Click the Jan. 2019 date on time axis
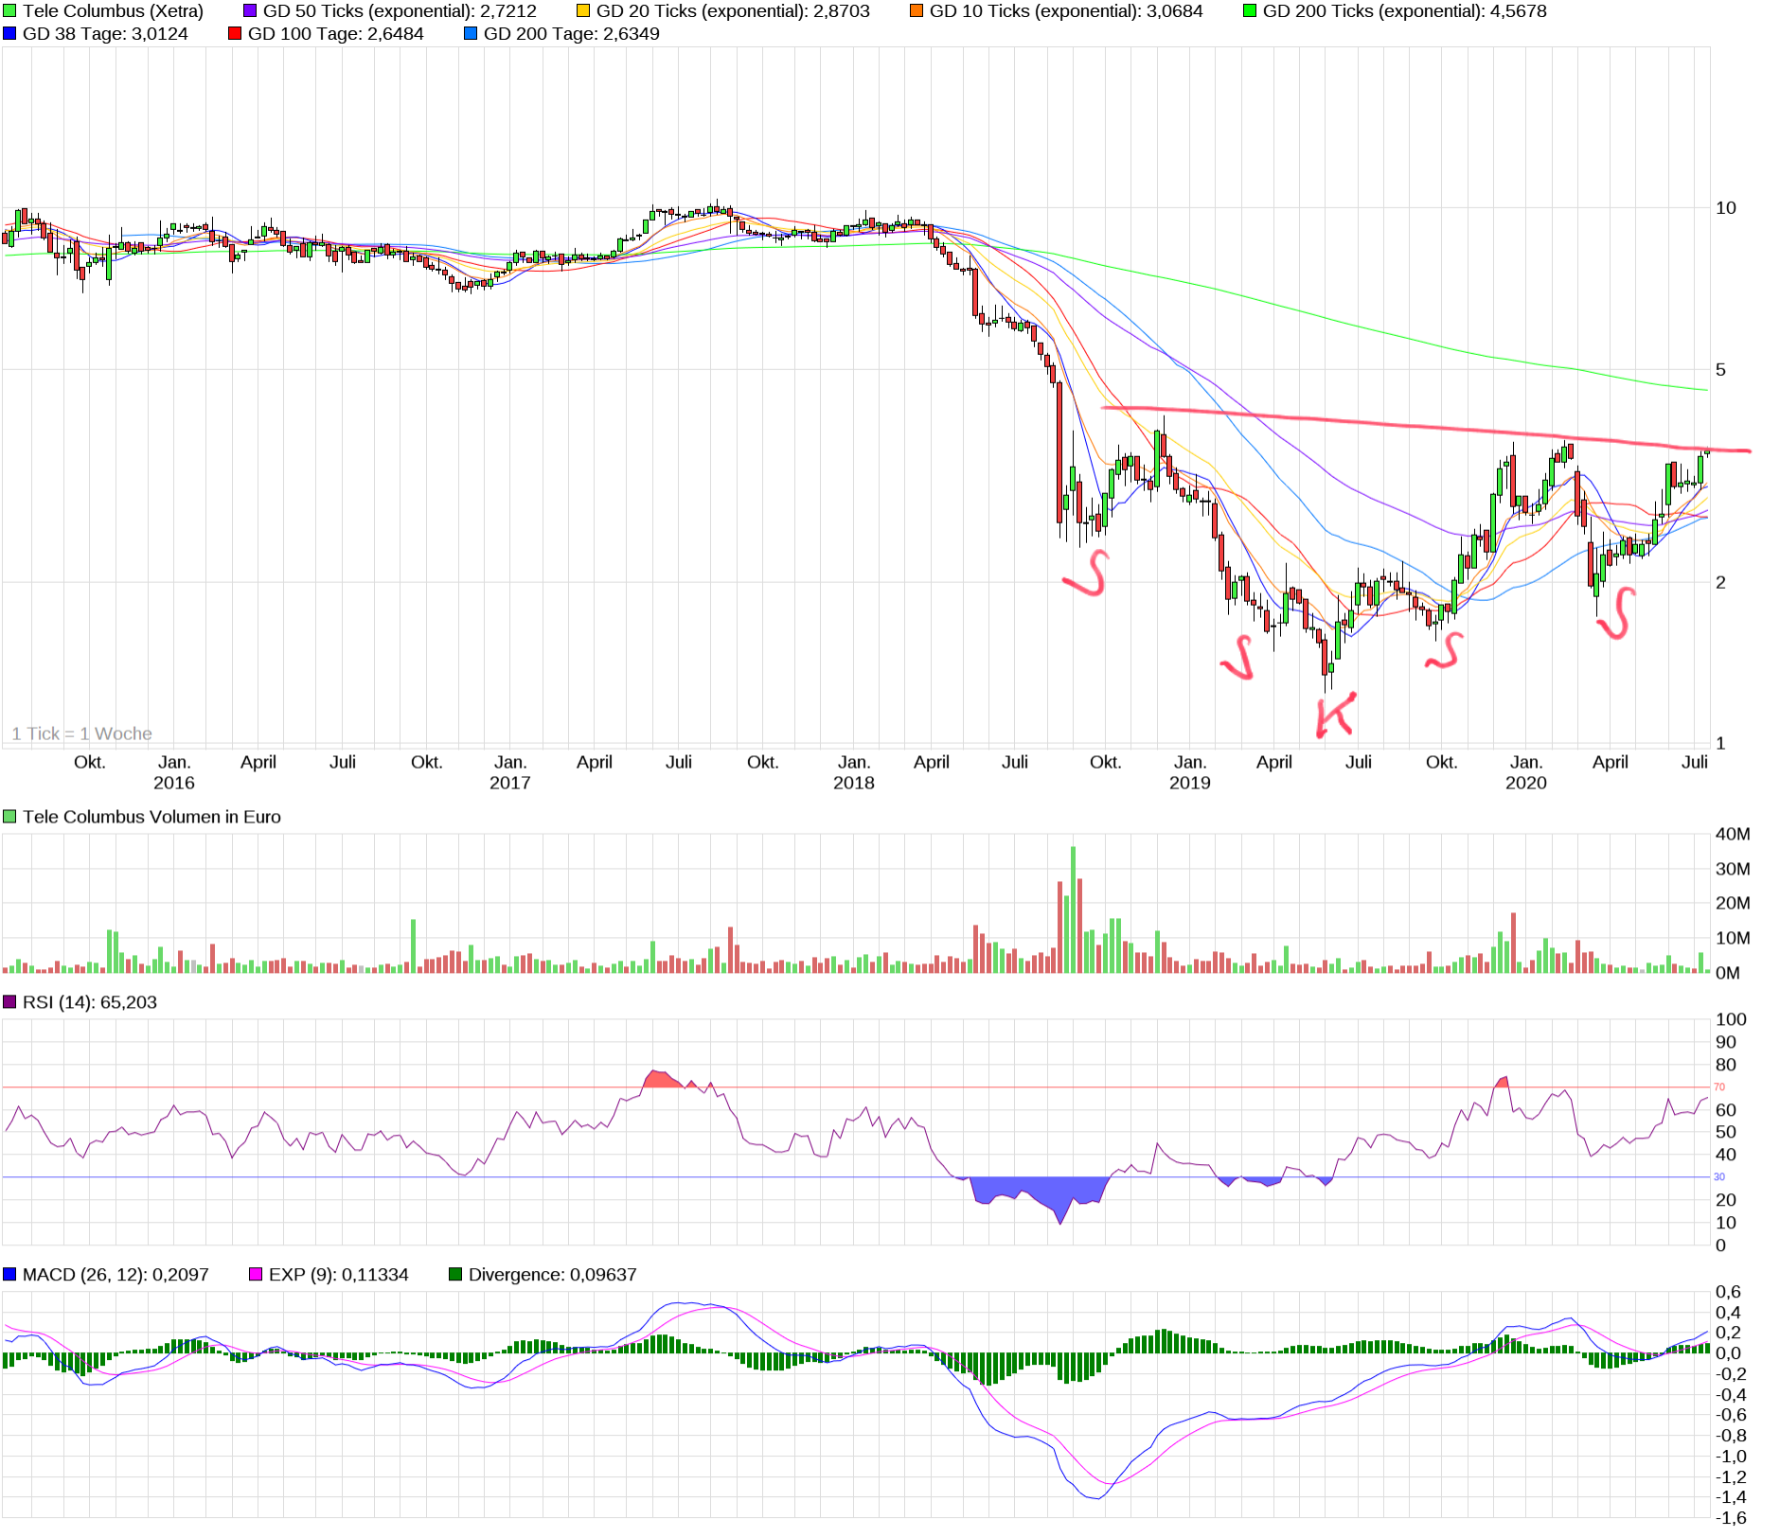1780x1537 pixels. click(x=1189, y=772)
